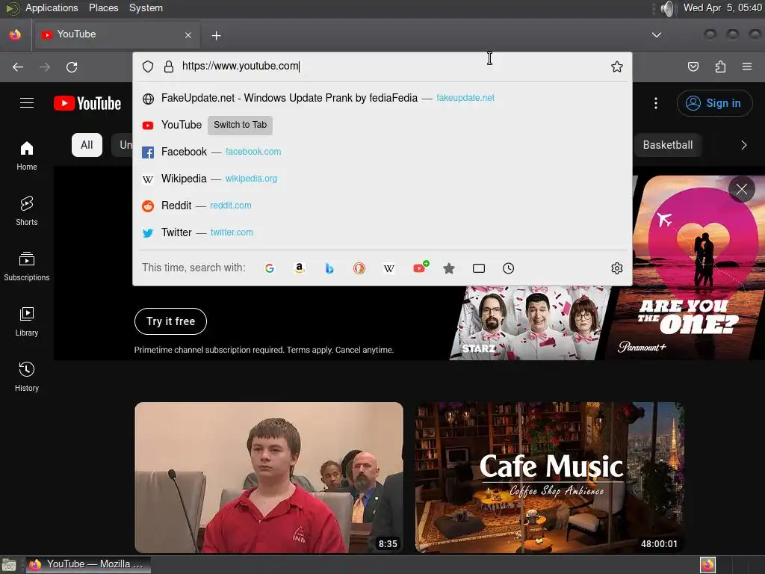The height and width of the screenshot is (574, 765).
Task: Open the Extensions puzzle icon
Action: click(x=720, y=67)
